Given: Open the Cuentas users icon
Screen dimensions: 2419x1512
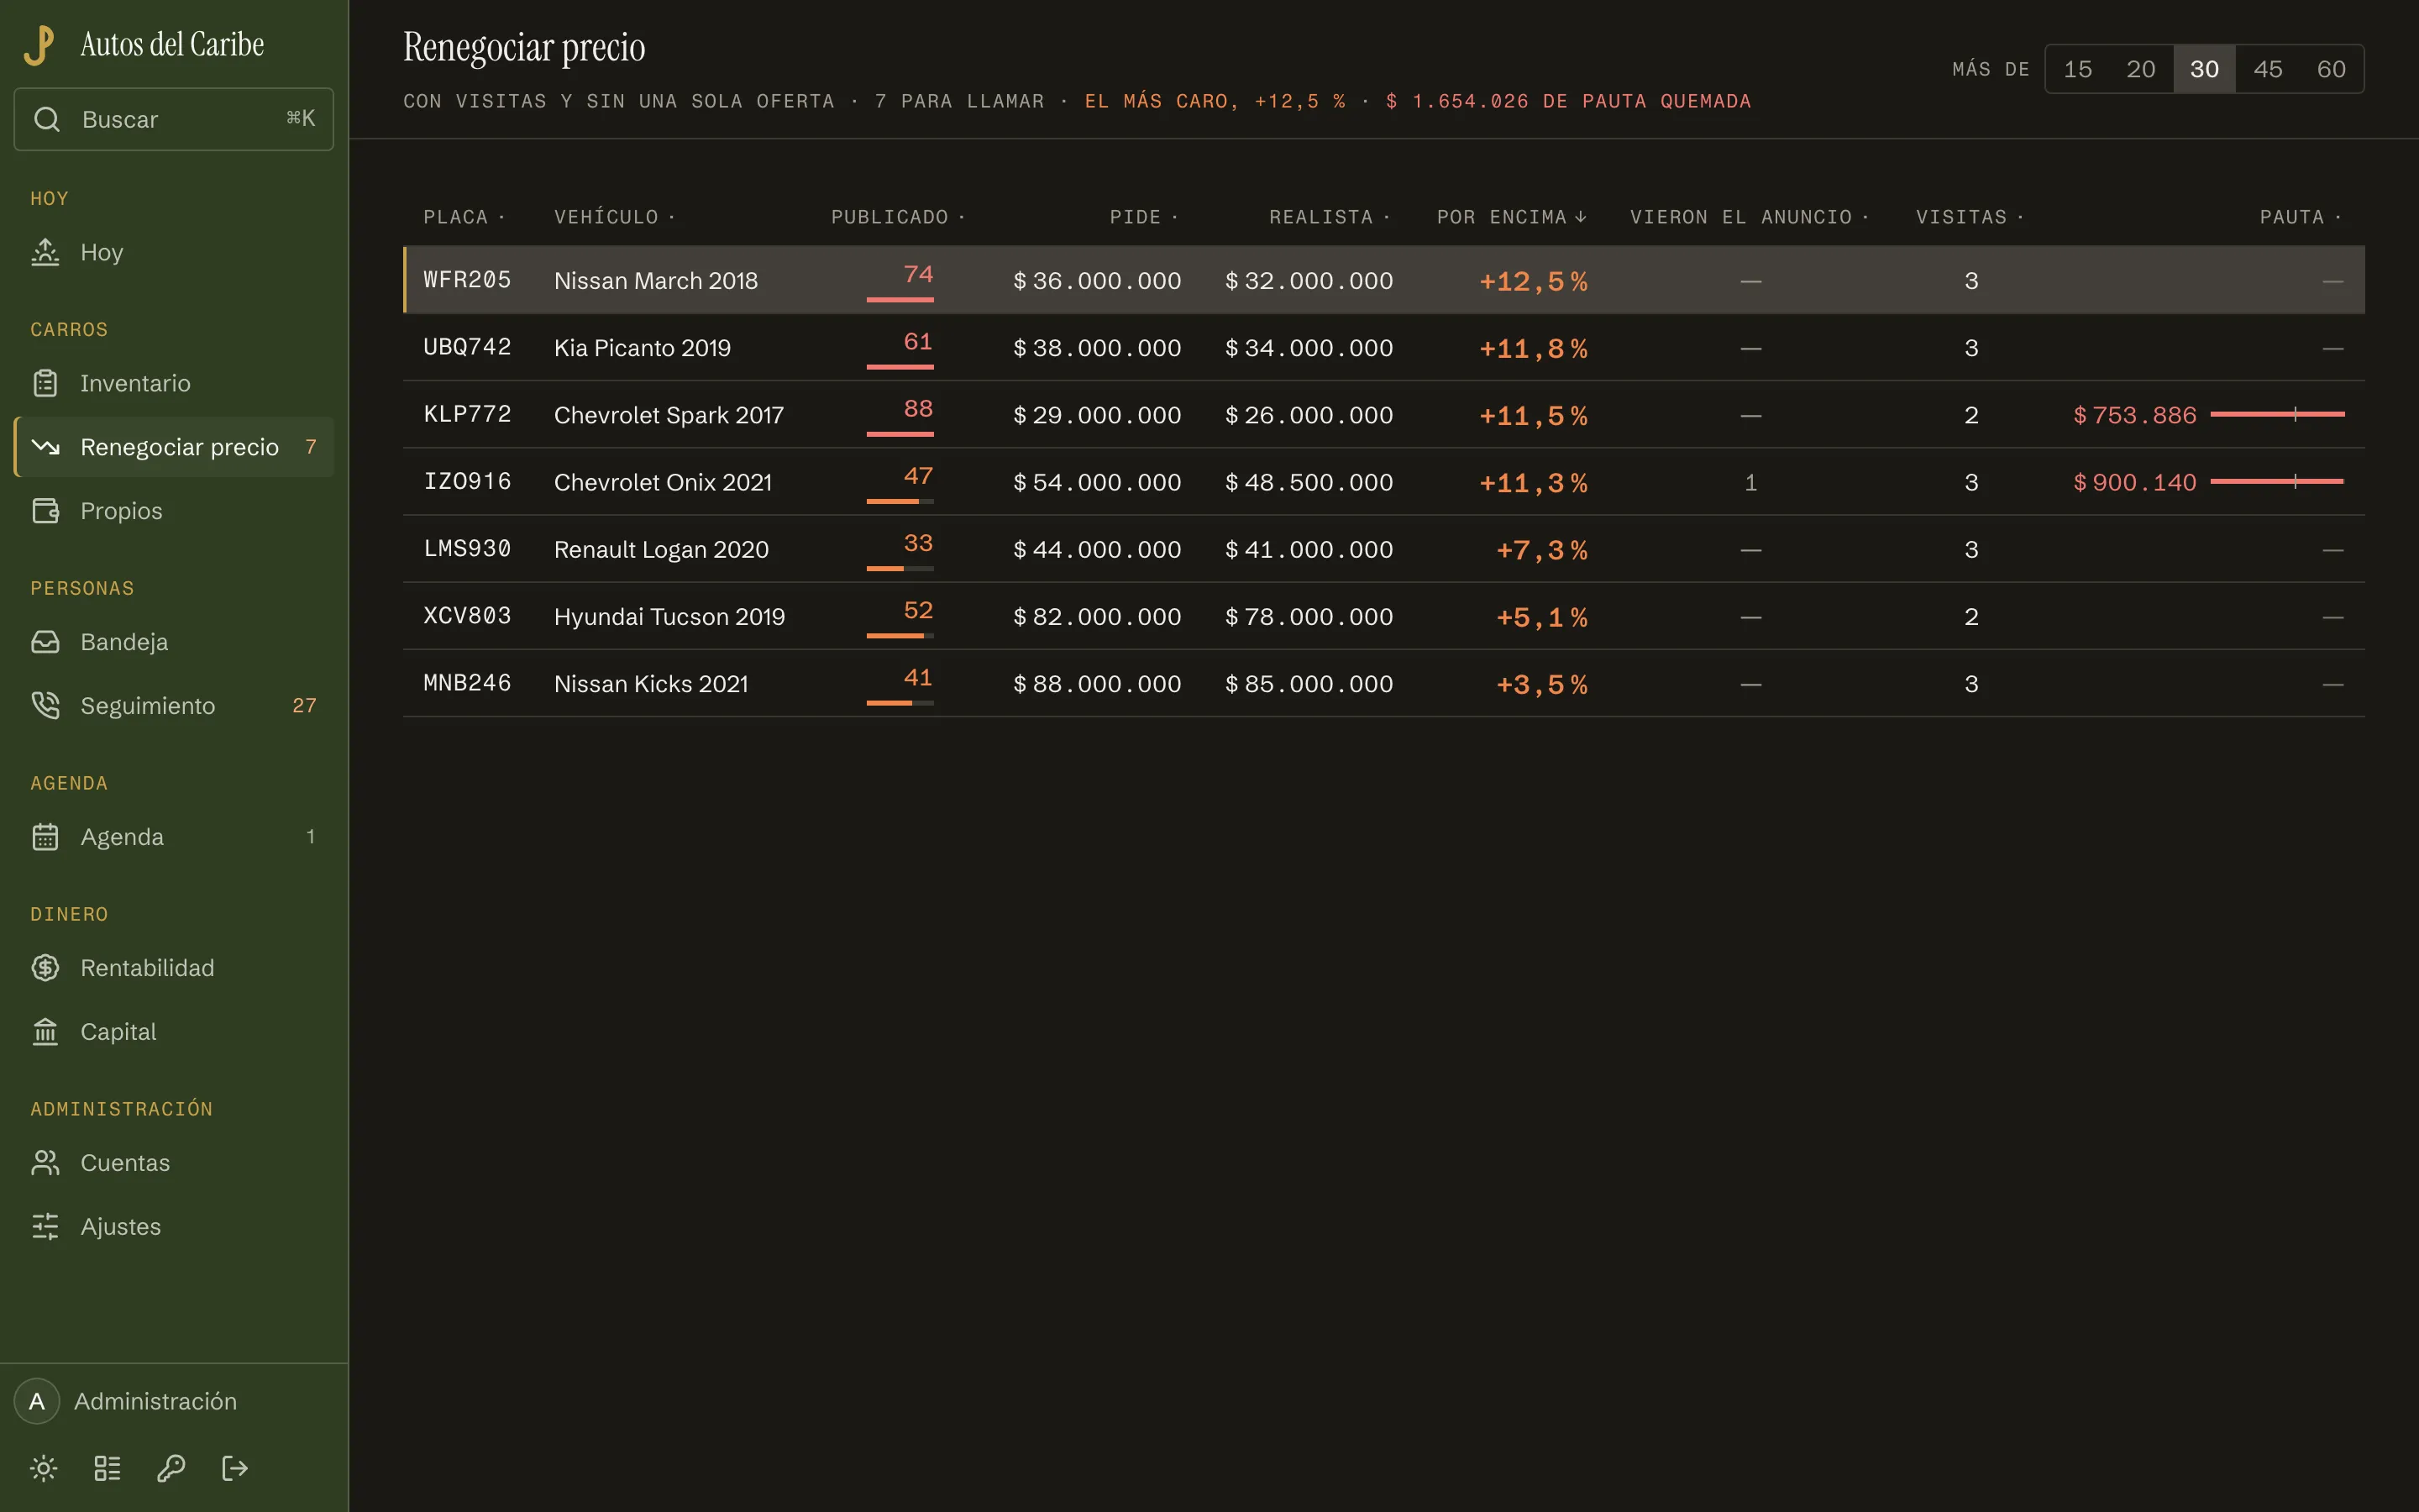Looking at the screenshot, I should pyautogui.click(x=45, y=1163).
